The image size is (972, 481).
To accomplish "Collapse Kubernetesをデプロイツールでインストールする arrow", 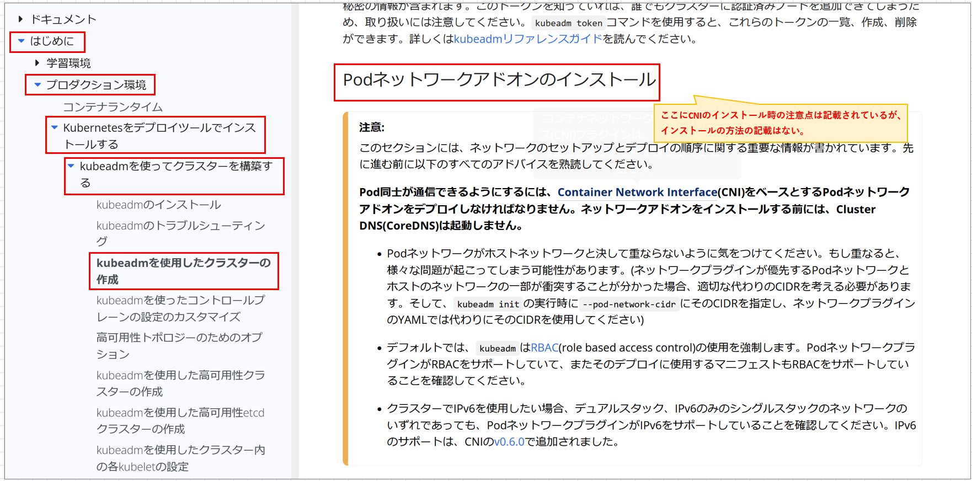I will [x=54, y=127].
